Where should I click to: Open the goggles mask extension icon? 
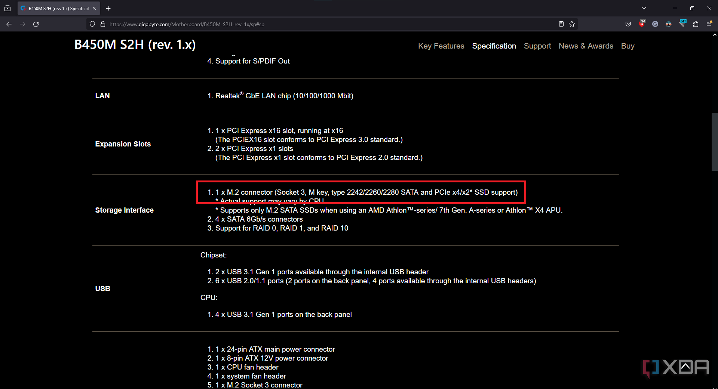click(669, 24)
